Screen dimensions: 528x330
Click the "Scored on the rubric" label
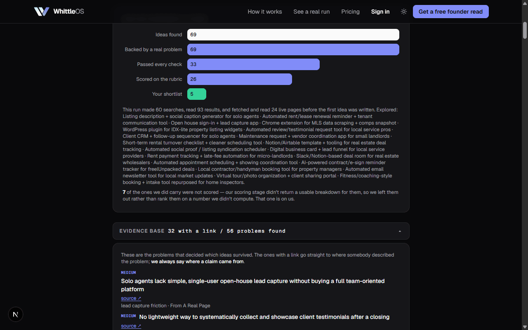coord(159,79)
